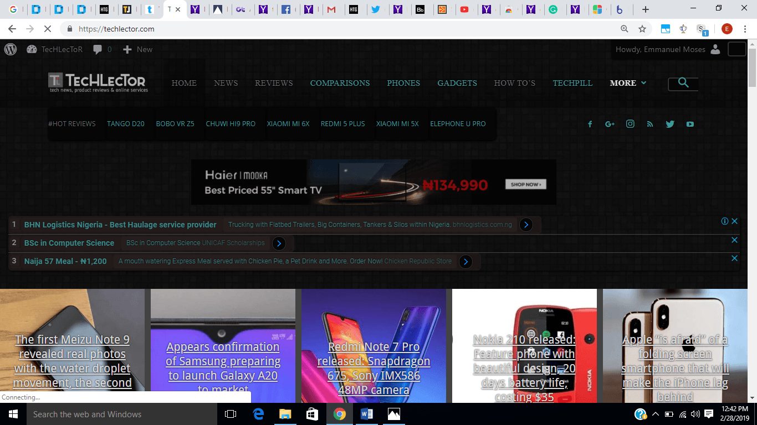
Task: Open the BHN Logistics Nigeria ad link
Action: [120, 225]
